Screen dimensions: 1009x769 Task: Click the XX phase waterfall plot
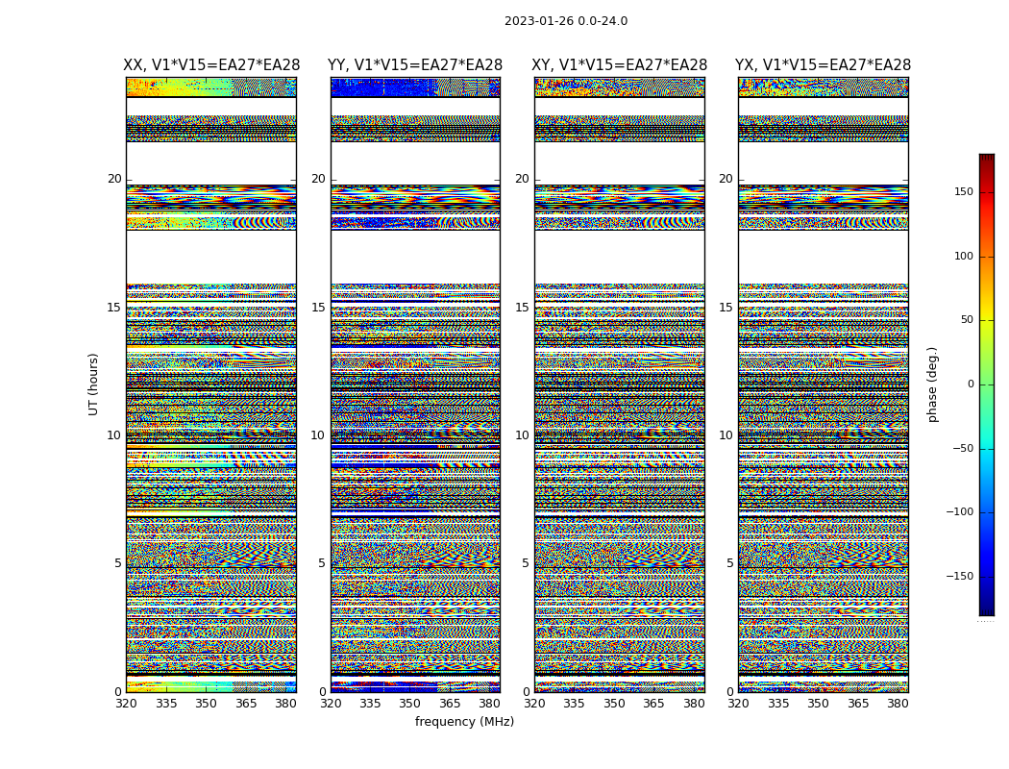point(211,384)
